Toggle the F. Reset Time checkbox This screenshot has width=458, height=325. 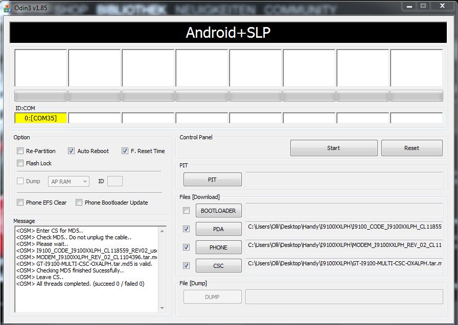coord(125,151)
